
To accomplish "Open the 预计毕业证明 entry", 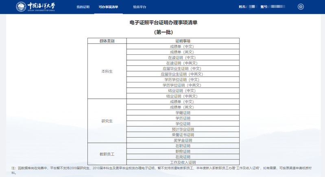I will [x=183, y=129].
